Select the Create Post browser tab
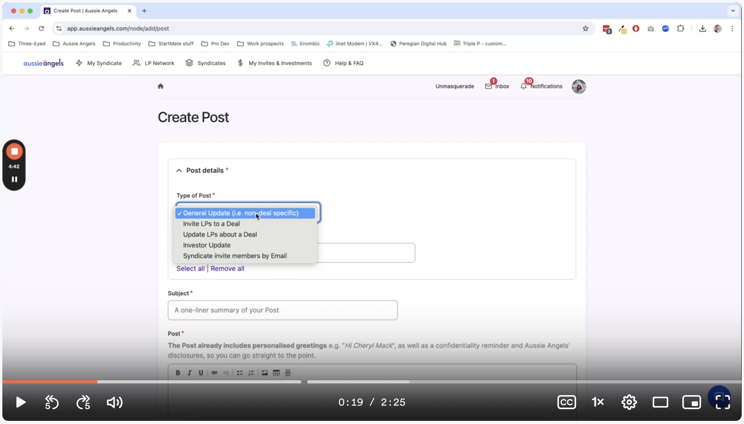The image size is (744, 424). 87,11
